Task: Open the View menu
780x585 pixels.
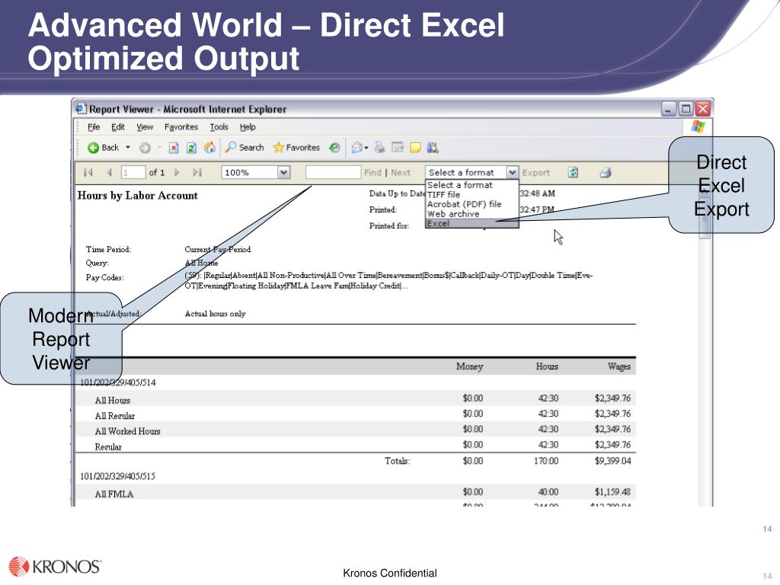Action: tap(145, 127)
